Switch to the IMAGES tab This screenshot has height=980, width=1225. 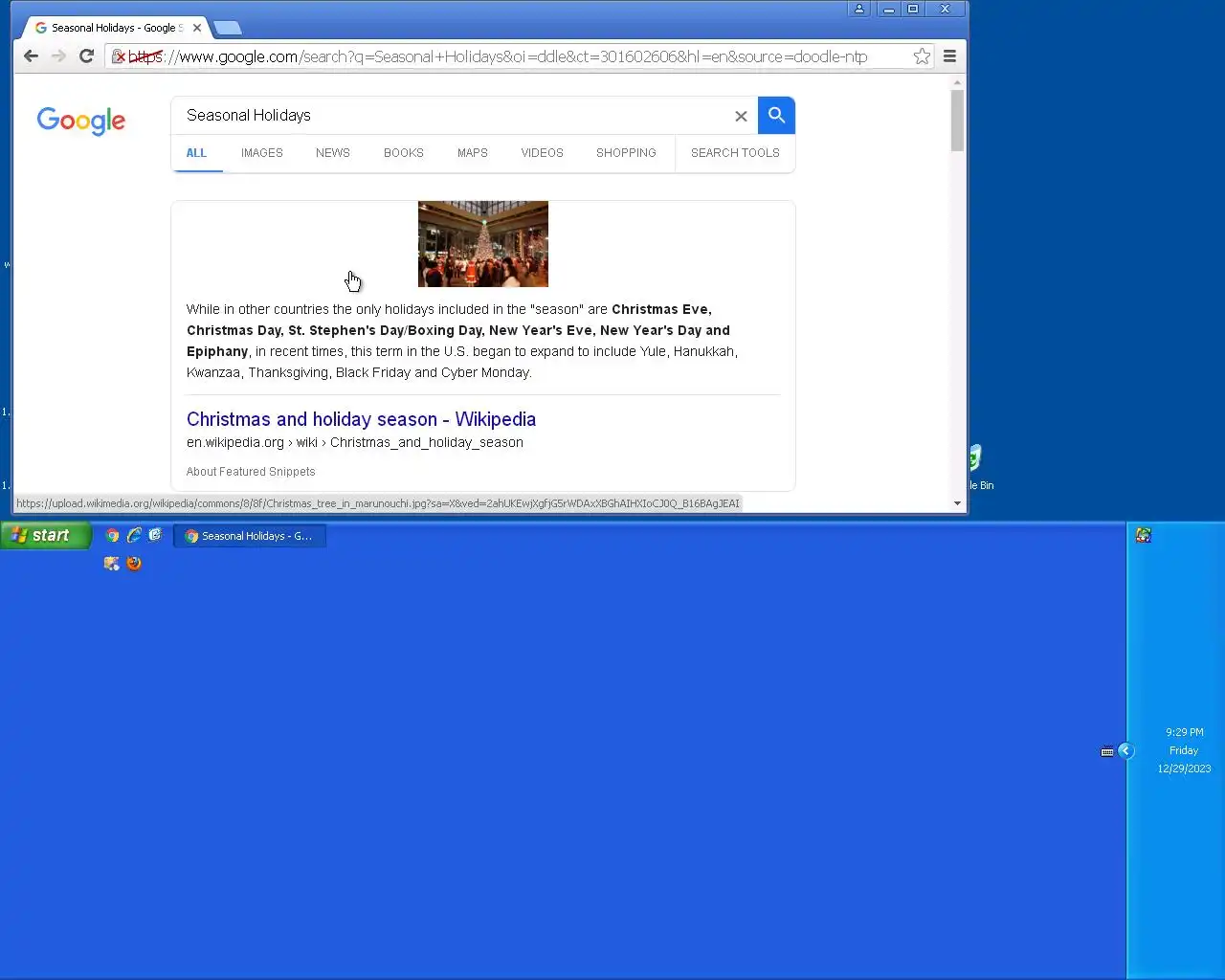tap(262, 153)
